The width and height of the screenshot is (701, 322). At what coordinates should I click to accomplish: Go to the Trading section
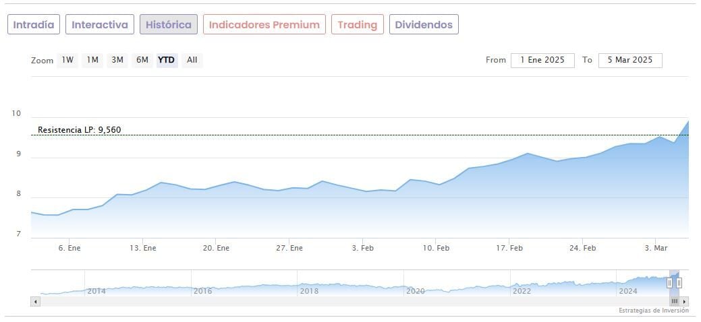[x=357, y=25]
